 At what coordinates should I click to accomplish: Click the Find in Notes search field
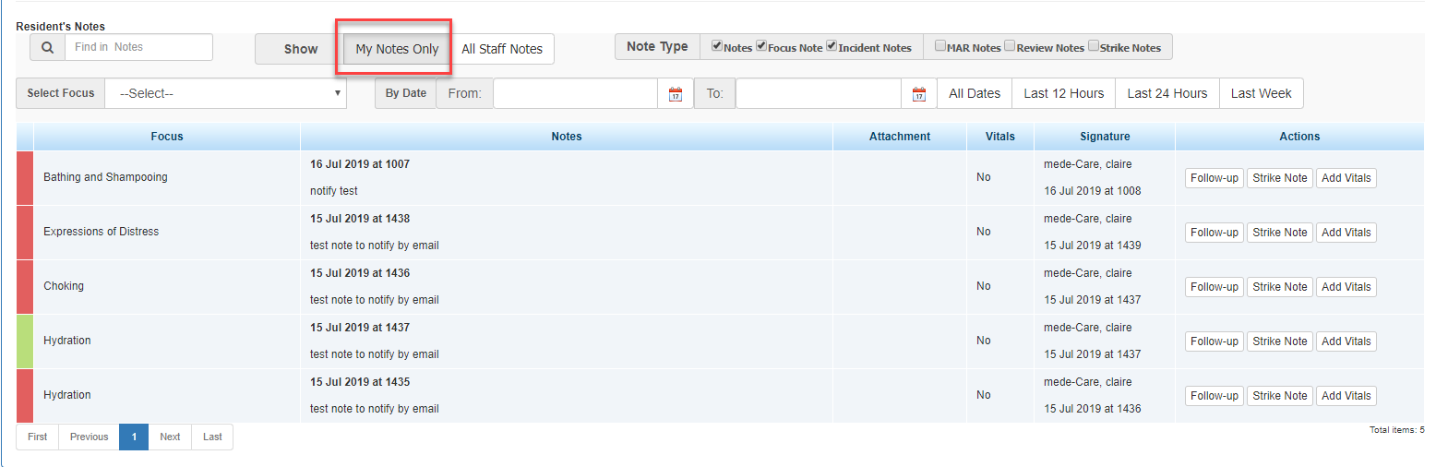138,47
